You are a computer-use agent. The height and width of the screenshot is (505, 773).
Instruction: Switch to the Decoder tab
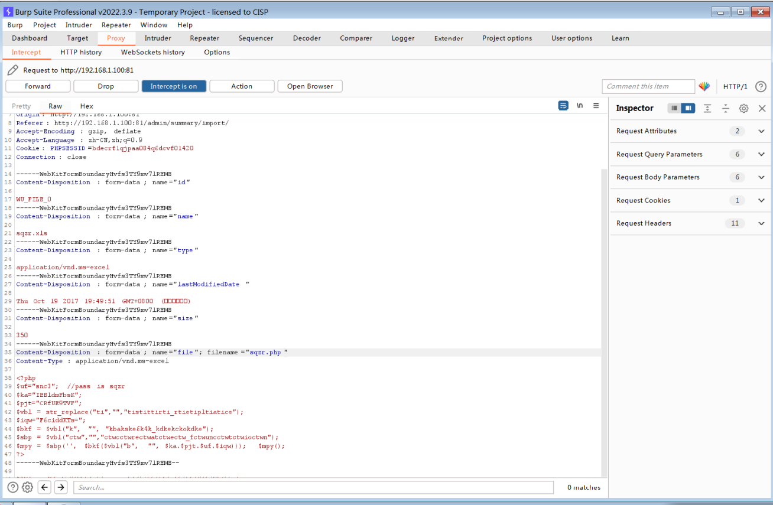coord(307,38)
